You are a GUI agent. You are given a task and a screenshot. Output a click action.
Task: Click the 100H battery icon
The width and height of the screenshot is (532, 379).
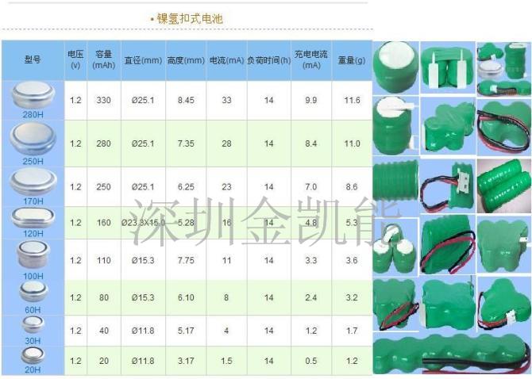pos(33,255)
